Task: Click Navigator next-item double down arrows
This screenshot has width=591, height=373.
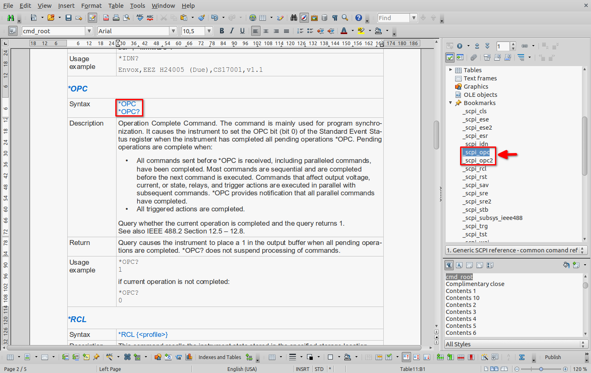Action: pyautogui.click(x=487, y=46)
